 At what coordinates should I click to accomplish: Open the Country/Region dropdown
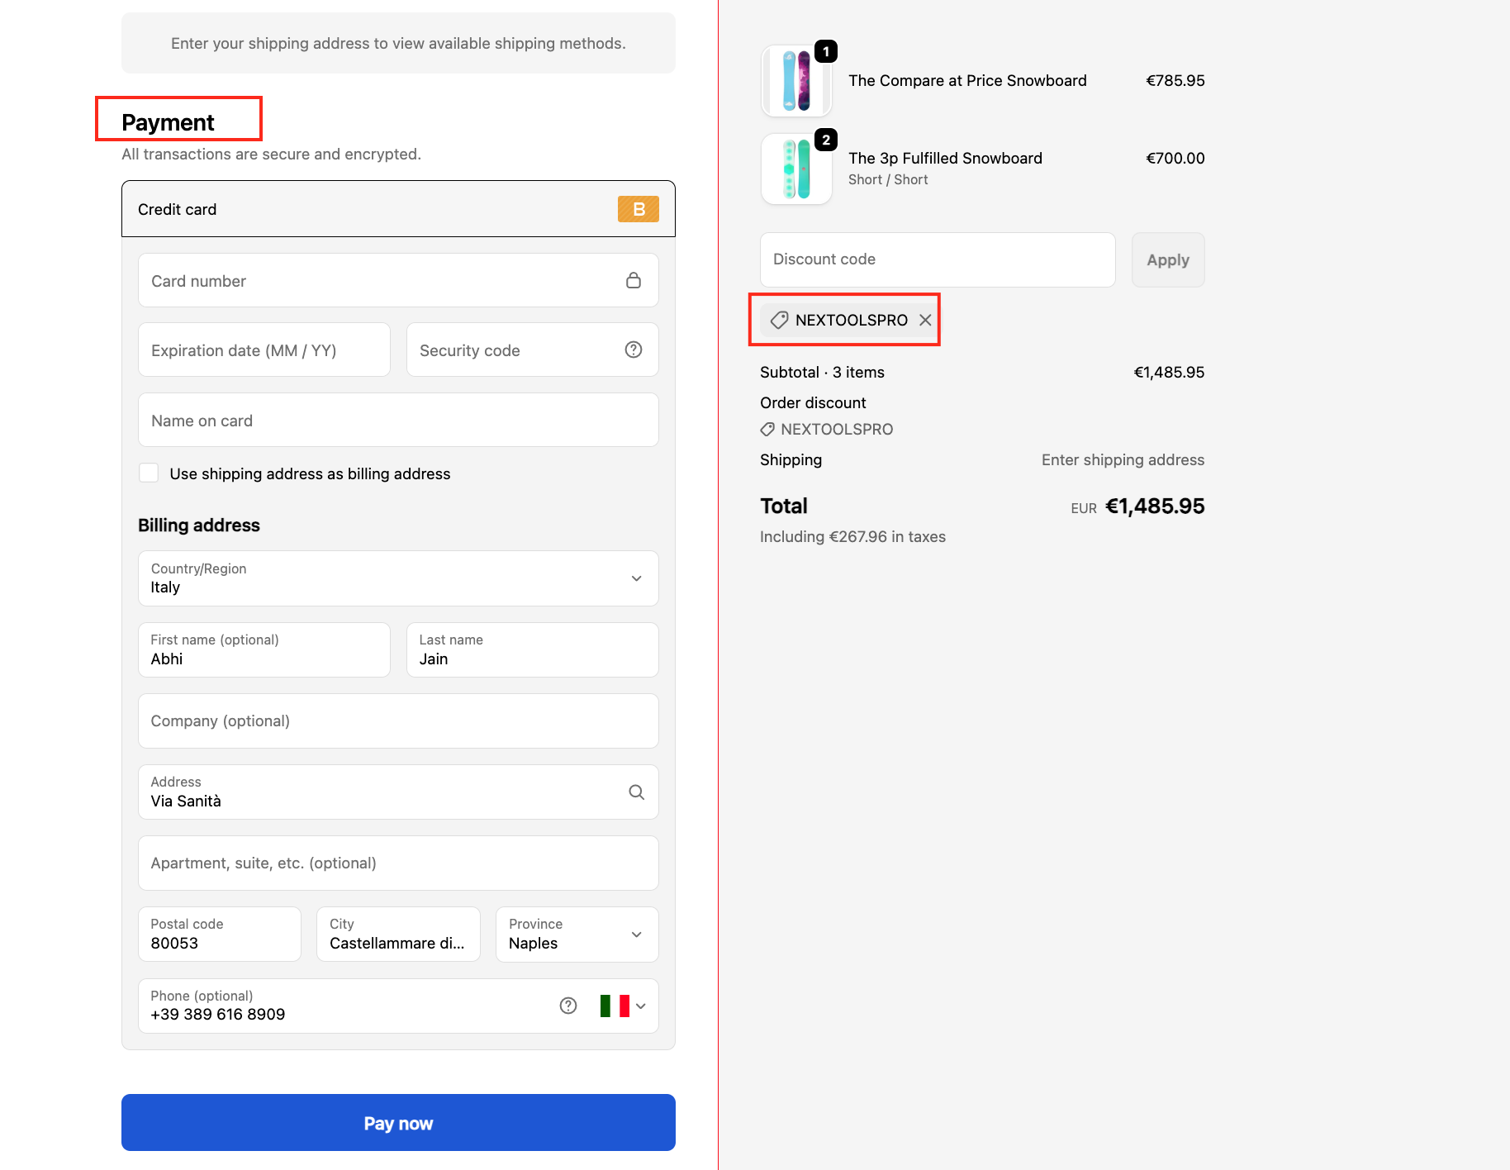coord(398,578)
